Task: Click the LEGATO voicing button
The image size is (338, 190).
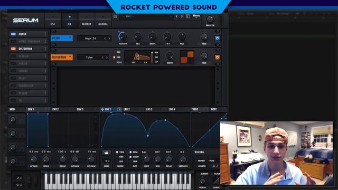Action: click(202, 166)
